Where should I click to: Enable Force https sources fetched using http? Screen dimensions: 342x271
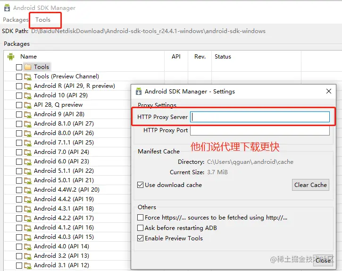click(x=140, y=218)
